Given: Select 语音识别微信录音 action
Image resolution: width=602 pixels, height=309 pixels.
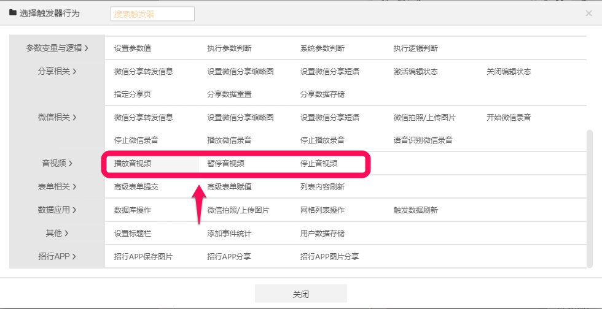Looking at the screenshot, I should [423, 140].
